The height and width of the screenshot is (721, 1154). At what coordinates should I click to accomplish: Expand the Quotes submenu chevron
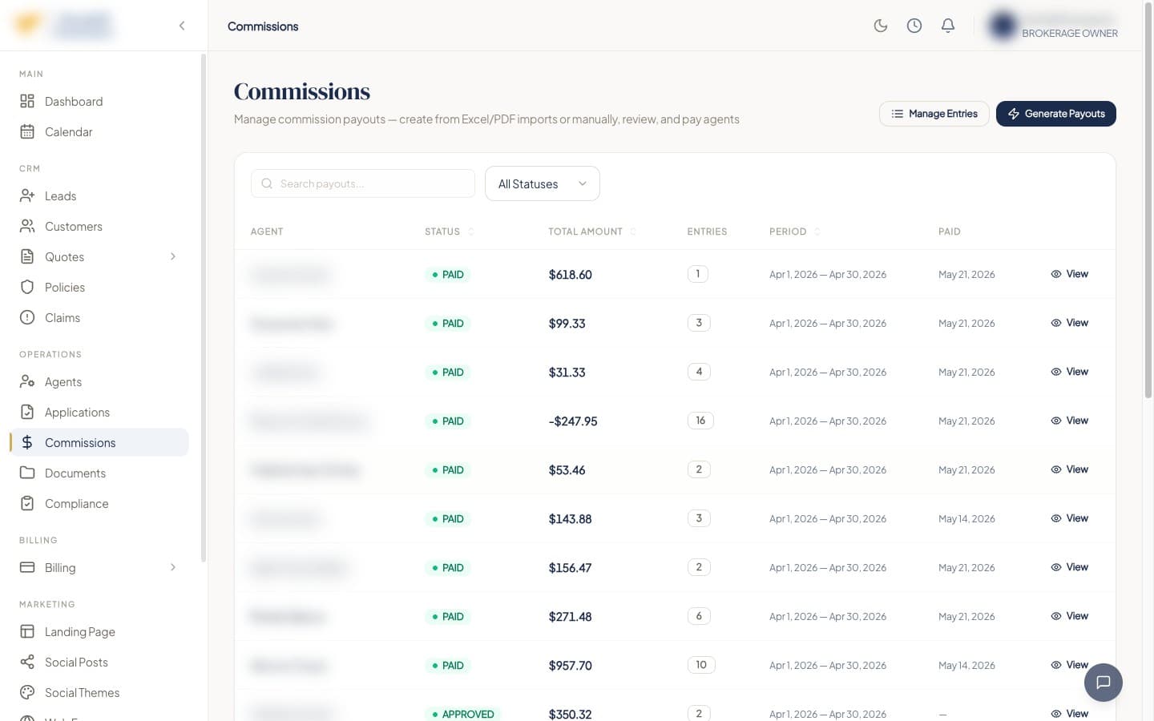click(x=173, y=256)
